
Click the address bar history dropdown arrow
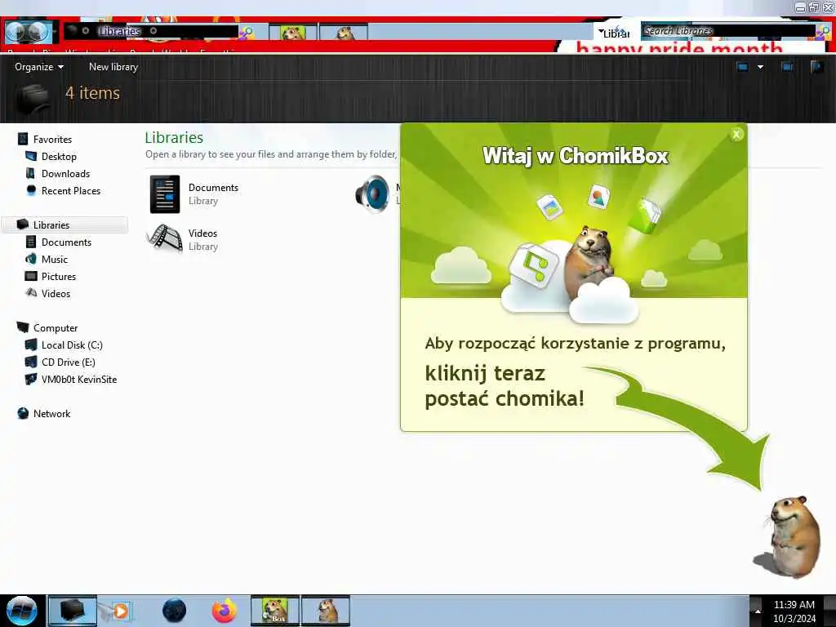click(600, 32)
